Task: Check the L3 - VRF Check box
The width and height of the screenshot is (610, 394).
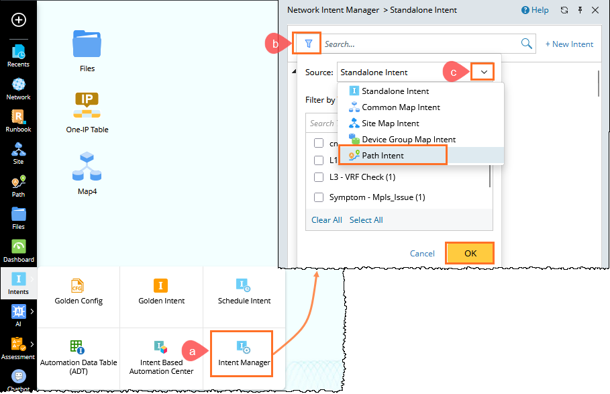Action: (319, 177)
